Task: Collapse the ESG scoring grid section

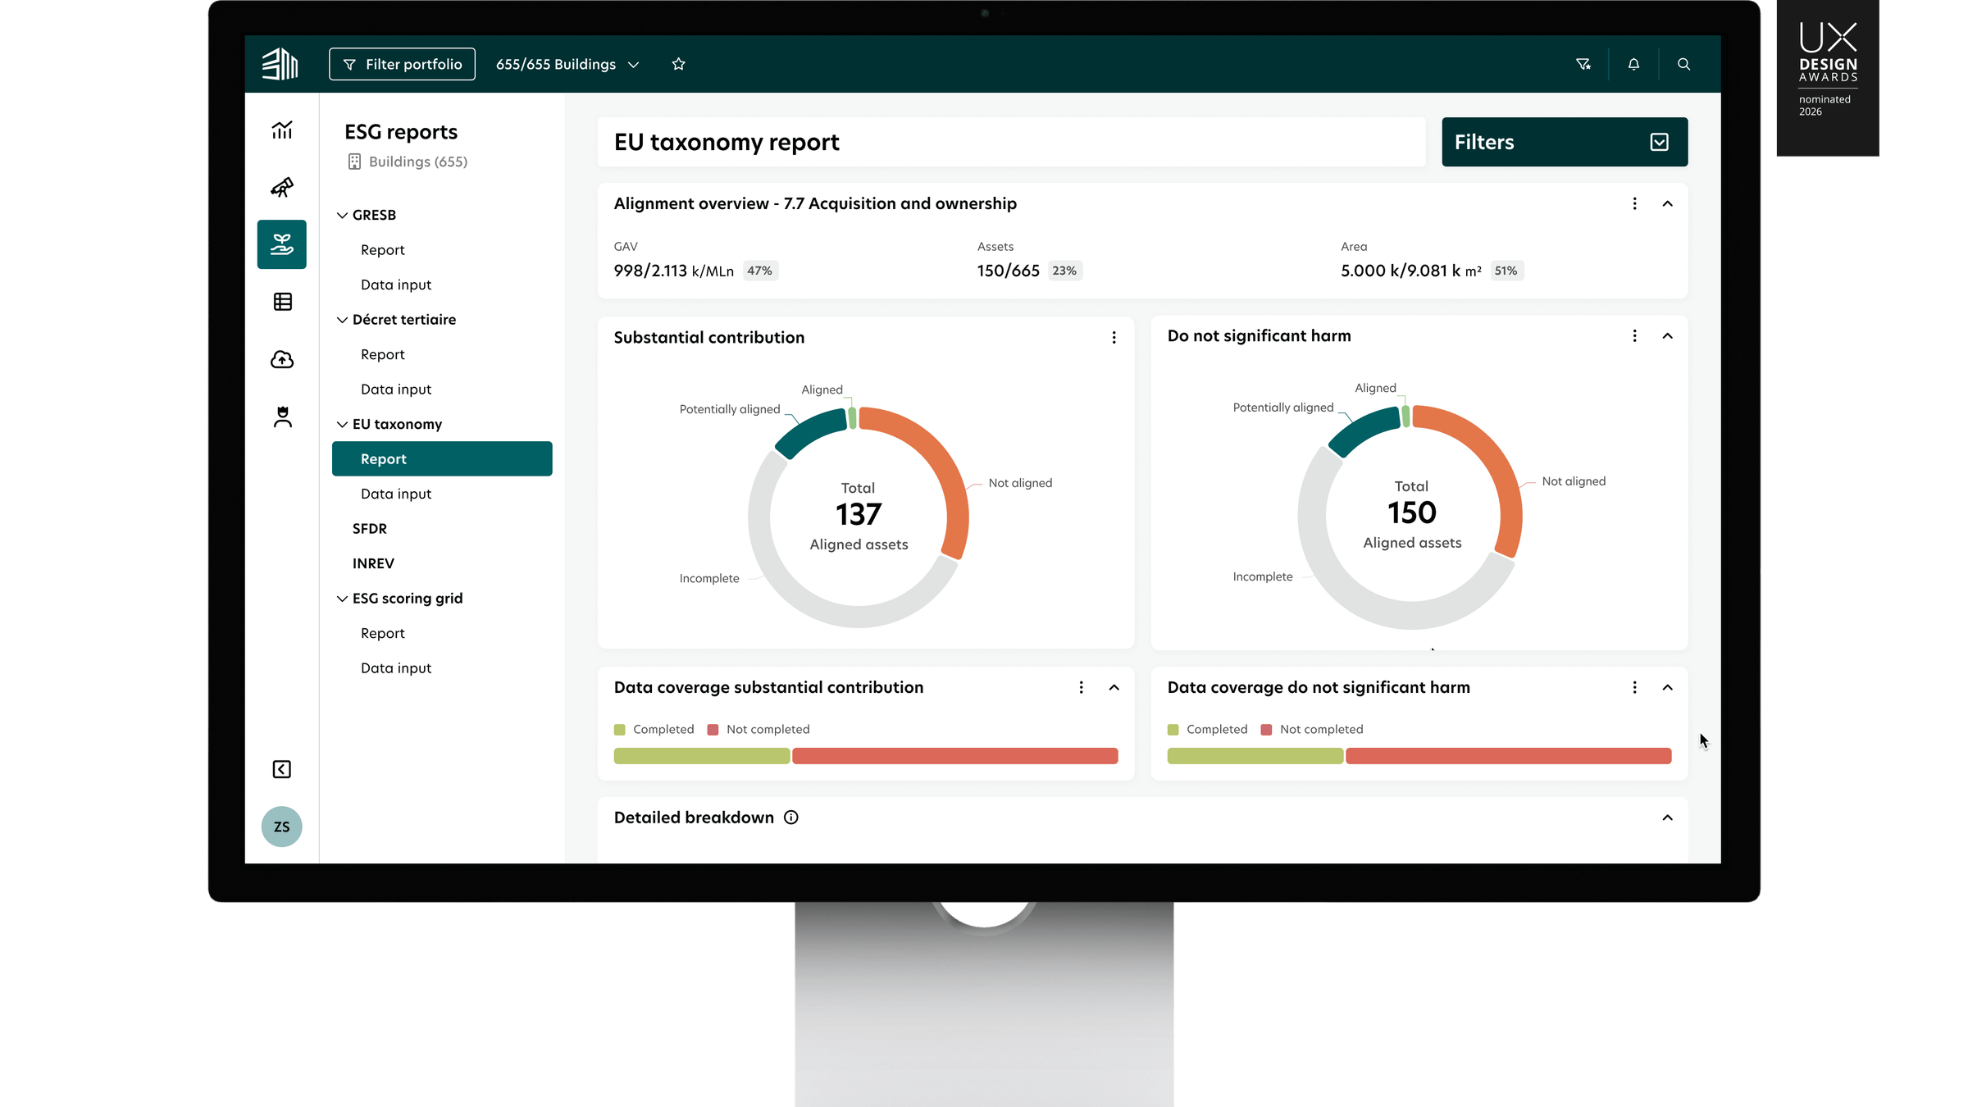Action: tap(342, 599)
